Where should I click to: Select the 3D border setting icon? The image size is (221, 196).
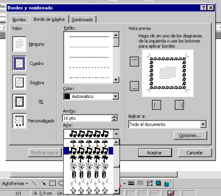click(19, 101)
